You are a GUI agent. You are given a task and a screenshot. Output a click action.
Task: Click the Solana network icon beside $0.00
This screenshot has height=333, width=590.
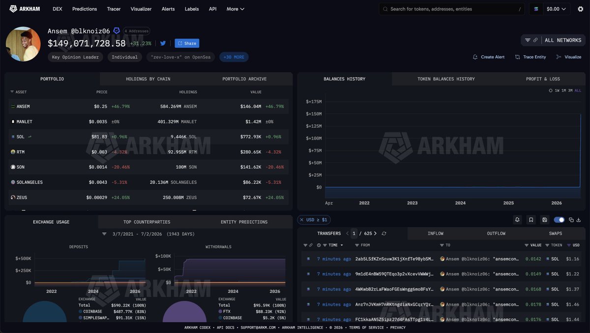[536, 9]
